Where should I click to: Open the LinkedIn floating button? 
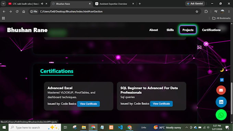(x=221, y=102)
